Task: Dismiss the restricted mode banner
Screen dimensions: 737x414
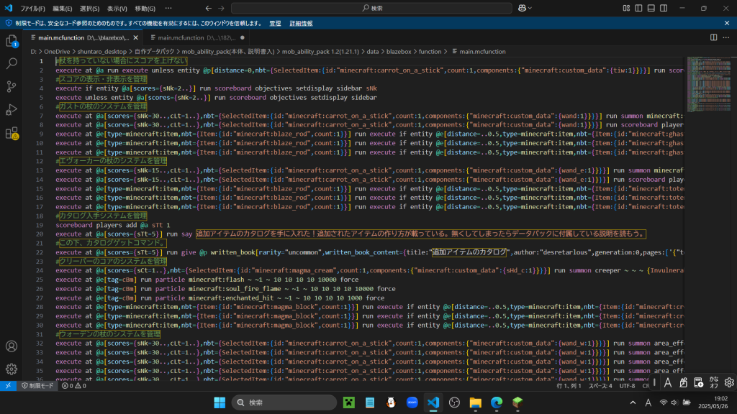Action: point(727,23)
